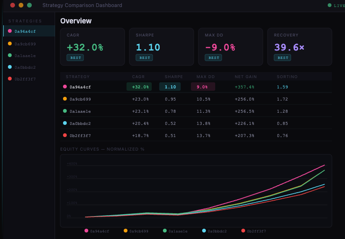This screenshot has height=239, width=345.
Task: Click the Recovery 39.6× card value
Action: tap(289, 47)
